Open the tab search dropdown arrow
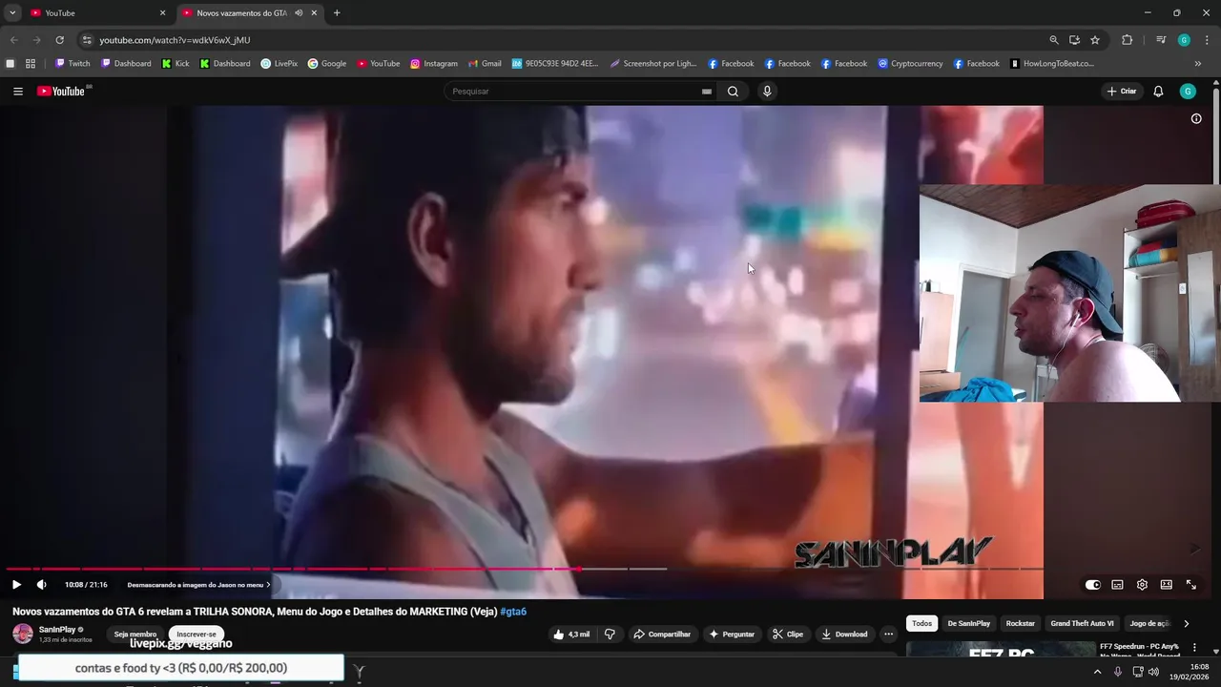This screenshot has width=1221, height=687. click(12, 13)
